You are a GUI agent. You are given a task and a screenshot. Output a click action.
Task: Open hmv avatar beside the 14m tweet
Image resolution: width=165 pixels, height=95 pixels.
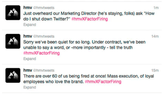coord(13,41)
